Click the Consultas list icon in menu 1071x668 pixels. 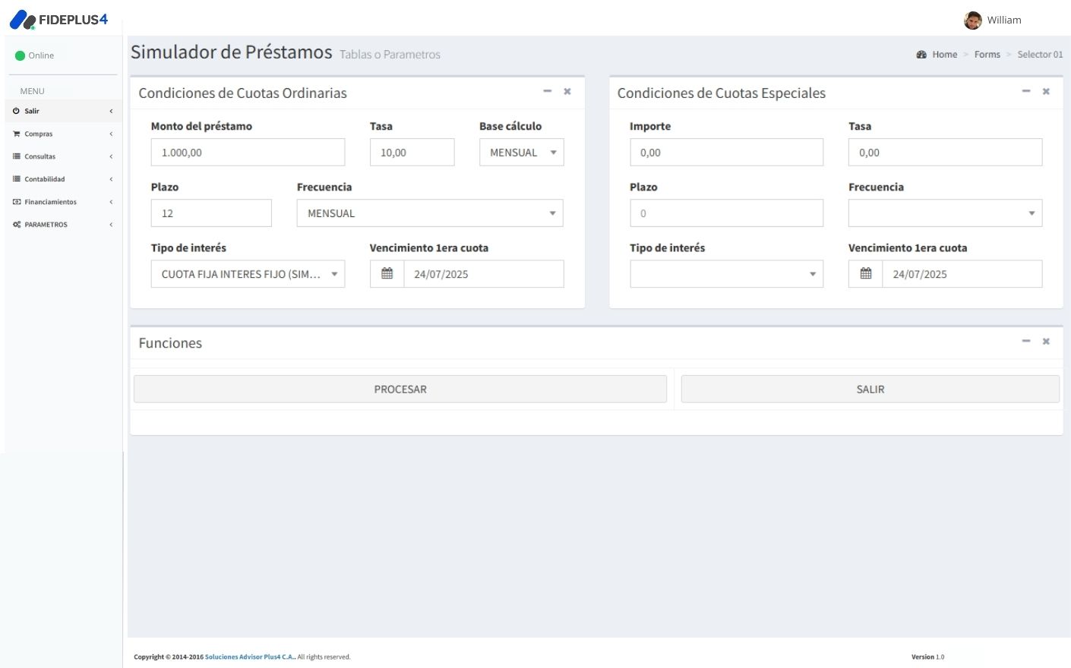[x=17, y=156]
